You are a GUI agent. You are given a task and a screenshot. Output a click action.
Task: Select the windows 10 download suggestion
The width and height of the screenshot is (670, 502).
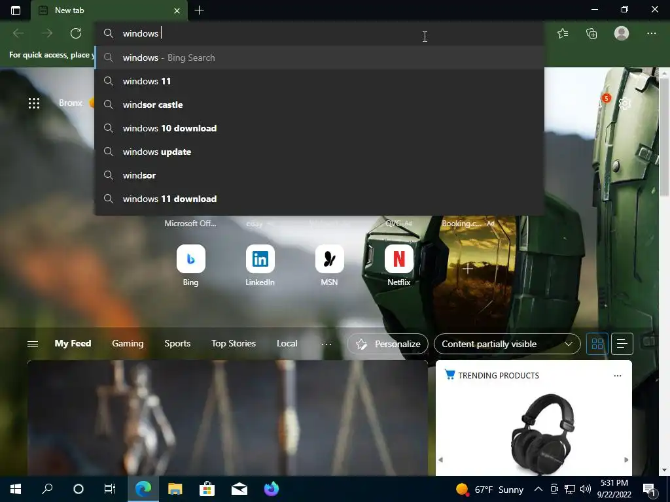[x=319, y=128]
